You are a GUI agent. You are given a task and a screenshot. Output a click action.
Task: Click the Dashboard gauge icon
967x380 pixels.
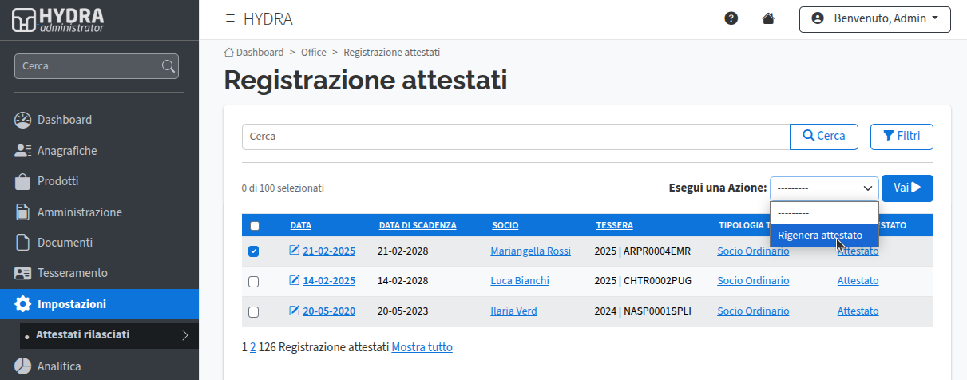tap(22, 120)
